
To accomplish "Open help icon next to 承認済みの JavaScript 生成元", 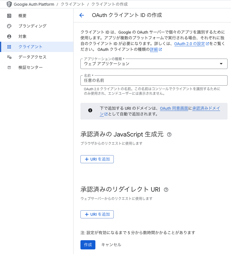I will (x=169, y=134).
